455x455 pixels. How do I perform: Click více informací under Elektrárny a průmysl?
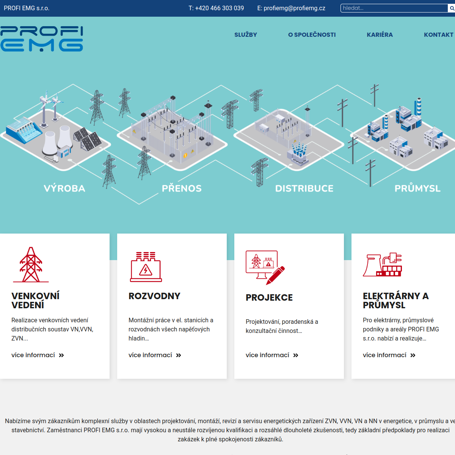click(x=384, y=355)
